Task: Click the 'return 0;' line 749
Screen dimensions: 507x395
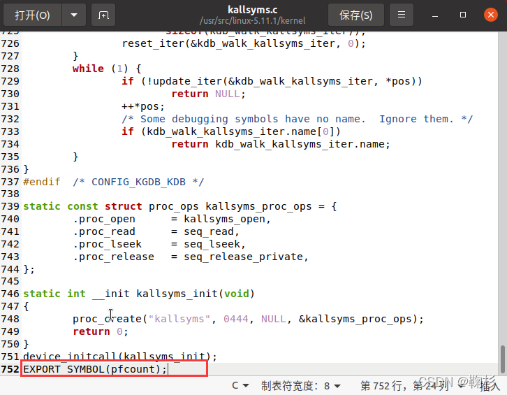Action: coord(101,331)
